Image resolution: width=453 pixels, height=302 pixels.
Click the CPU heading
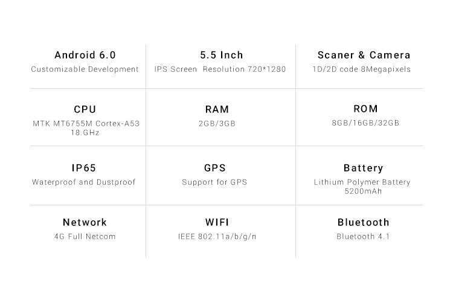(x=85, y=109)
